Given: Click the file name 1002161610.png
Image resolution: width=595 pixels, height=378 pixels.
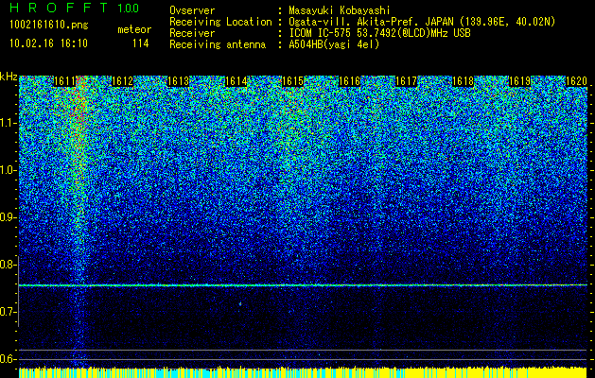Looking at the screenshot, I should pyautogui.click(x=49, y=25).
